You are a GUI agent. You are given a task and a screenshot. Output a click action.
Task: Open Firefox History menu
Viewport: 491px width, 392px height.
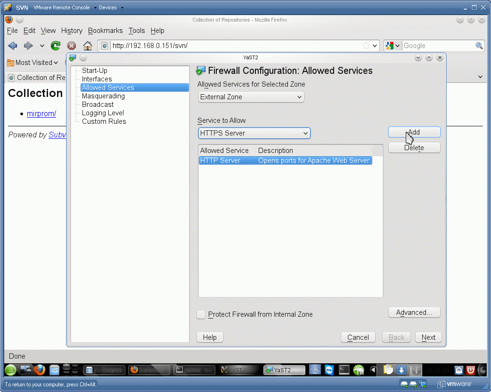click(72, 31)
